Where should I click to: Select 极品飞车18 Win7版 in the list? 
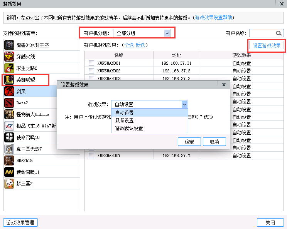coord(30,126)
